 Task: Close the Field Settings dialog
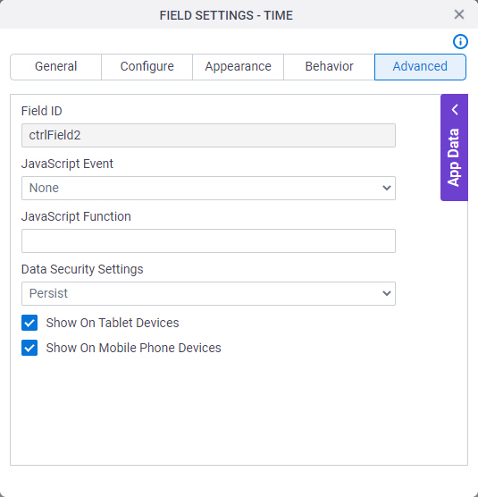click(x=459, y=14)
